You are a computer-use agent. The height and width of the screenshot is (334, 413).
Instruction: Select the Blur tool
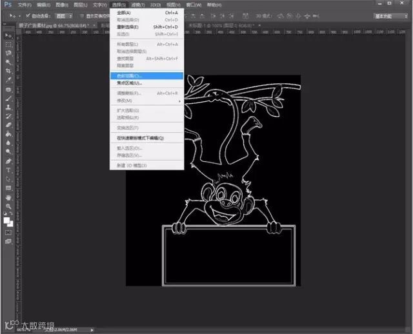[8, 142]
